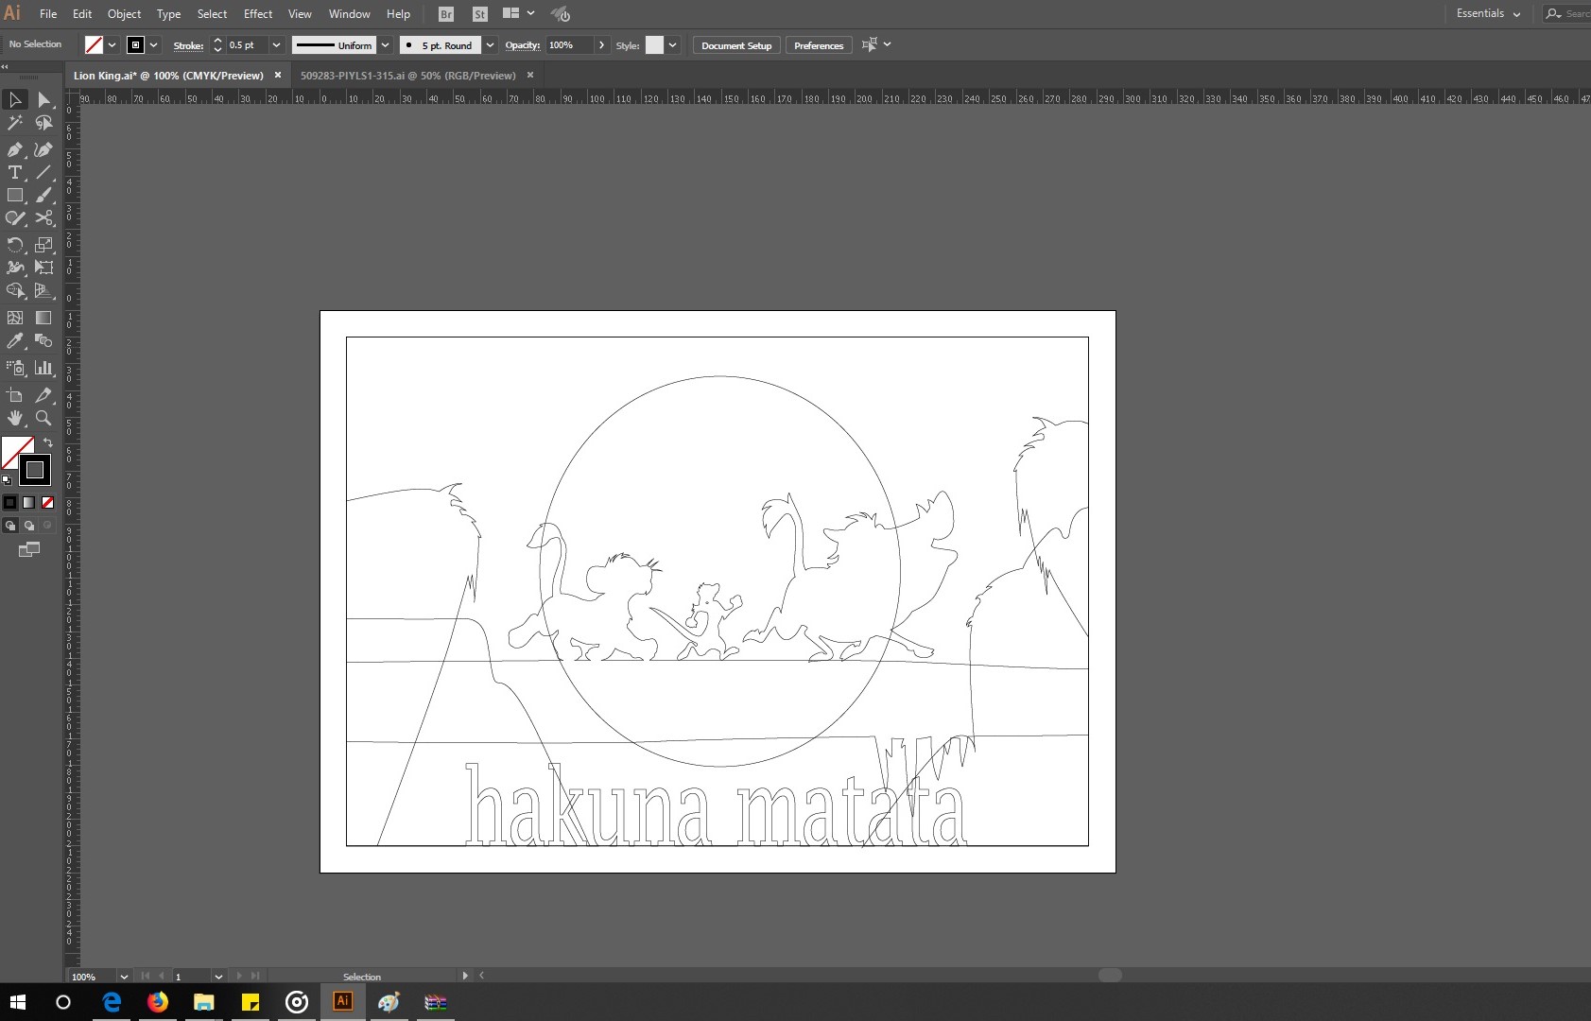This screenshot has height=1021, width=1591.
Task: Choose the Scissors tool
Action: pyautogui.click(x=43, y=217)
